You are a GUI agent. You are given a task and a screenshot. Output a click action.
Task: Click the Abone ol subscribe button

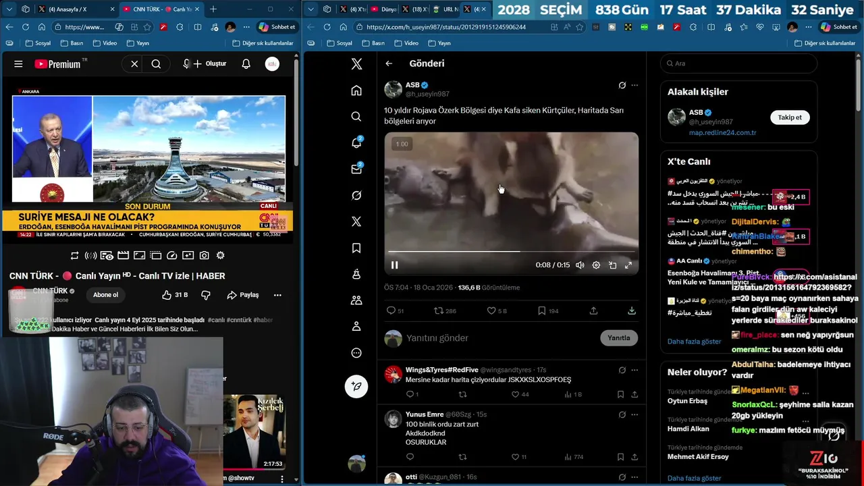tap(105, 295)
